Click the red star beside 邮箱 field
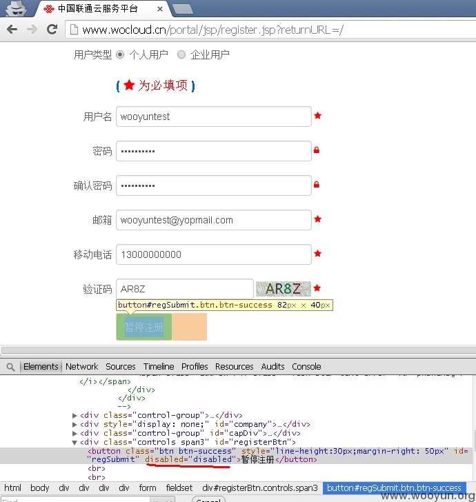The width and height of the screenshot is (476, 502). click(318, 219)
